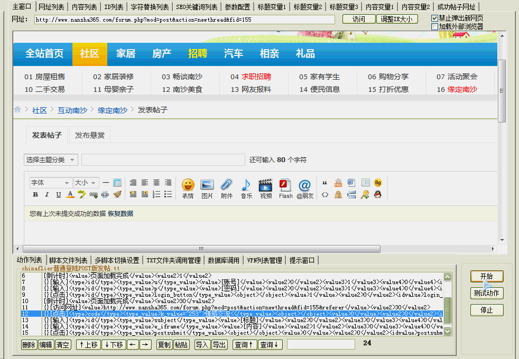Click the query search field beside 查询↓
The image size is (519, 359).
[x=321, y=344]
